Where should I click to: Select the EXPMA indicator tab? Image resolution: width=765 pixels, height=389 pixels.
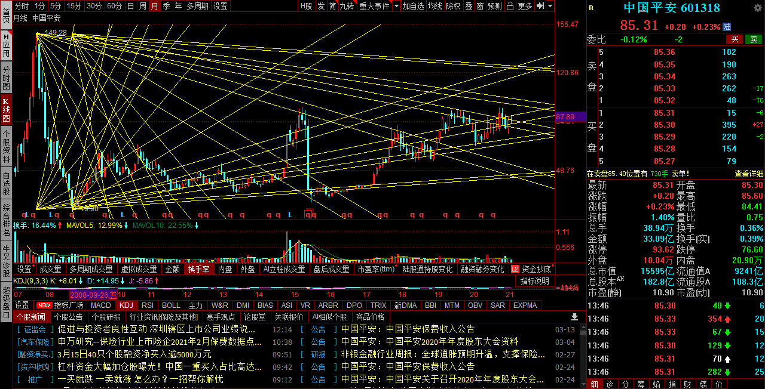click(x=525, y=305)
